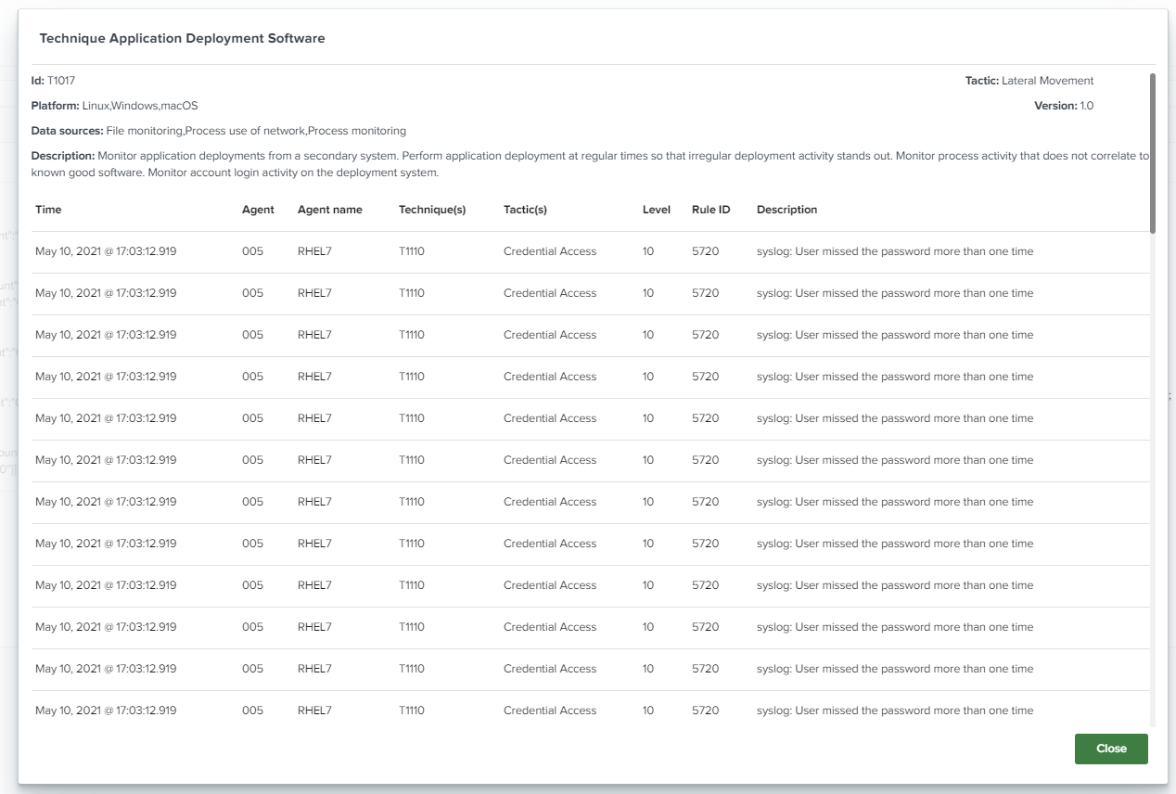Click the Credential Access tactic in row one
This screenshot has height=794, width=1176.
pos(549,250)
